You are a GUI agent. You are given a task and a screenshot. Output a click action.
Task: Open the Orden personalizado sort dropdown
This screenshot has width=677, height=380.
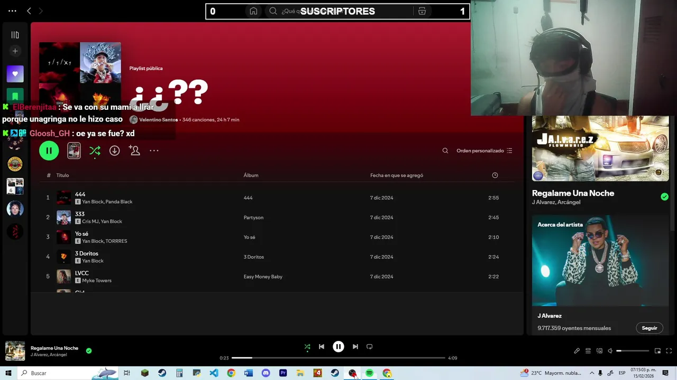(x=484, y=151)
